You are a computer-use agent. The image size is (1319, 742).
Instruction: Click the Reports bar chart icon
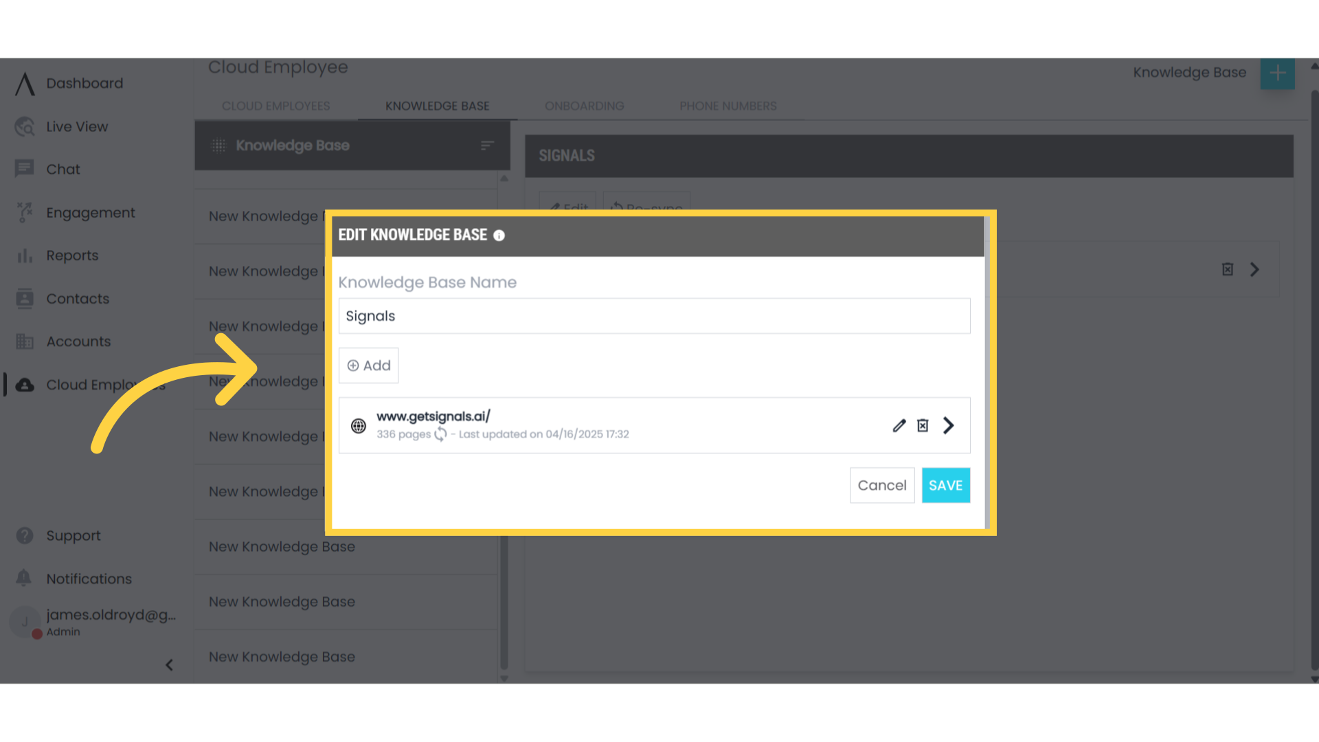(25, 256)
